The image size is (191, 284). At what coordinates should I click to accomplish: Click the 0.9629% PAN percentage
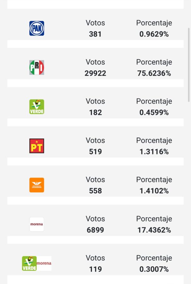click(x=154, y=34)
